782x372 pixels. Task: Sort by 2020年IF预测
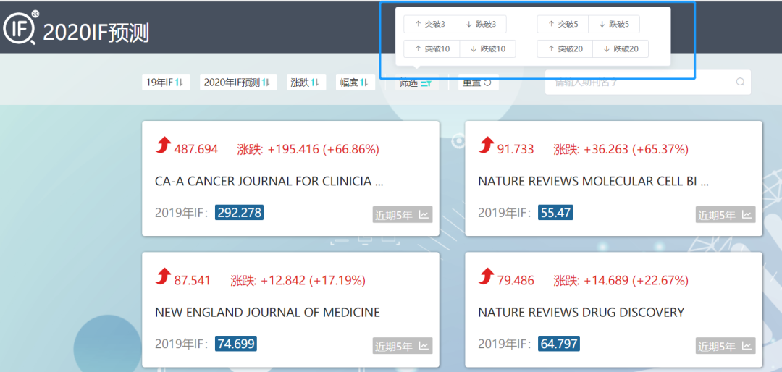coord(238,83)
